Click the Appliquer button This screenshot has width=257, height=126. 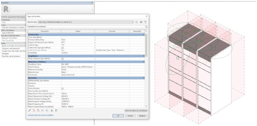(x=142, y=116)
